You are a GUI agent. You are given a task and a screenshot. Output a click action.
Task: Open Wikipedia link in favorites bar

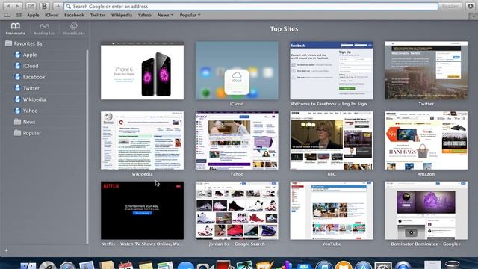tap(122, 15)
